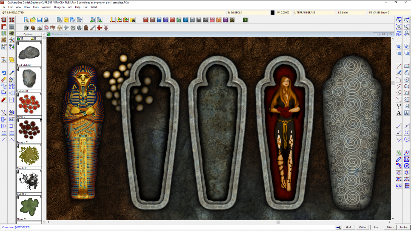411x231 pixels.
Task: Click the Zoom extents icon
Action: pyautogui.click(x=399, y=27)
